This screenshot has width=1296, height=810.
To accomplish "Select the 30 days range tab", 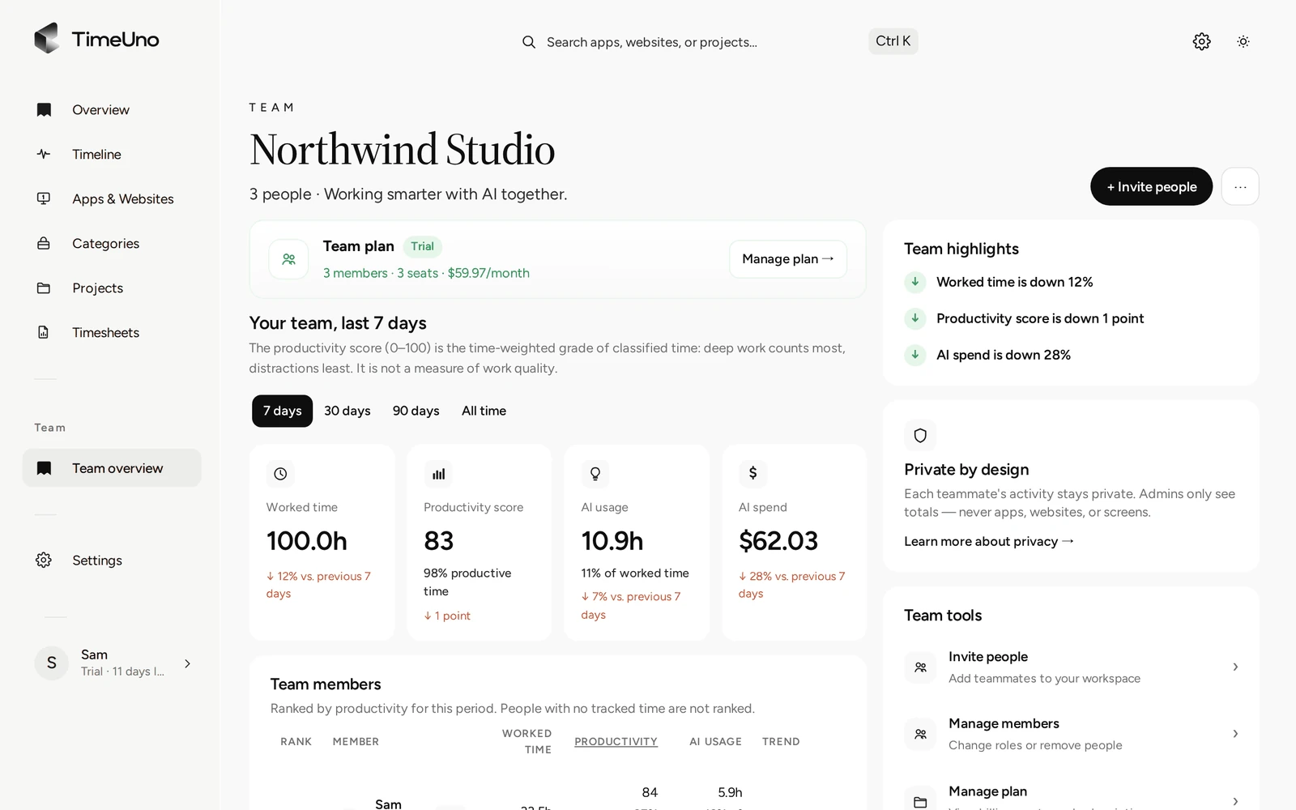I will coord(347,411).
